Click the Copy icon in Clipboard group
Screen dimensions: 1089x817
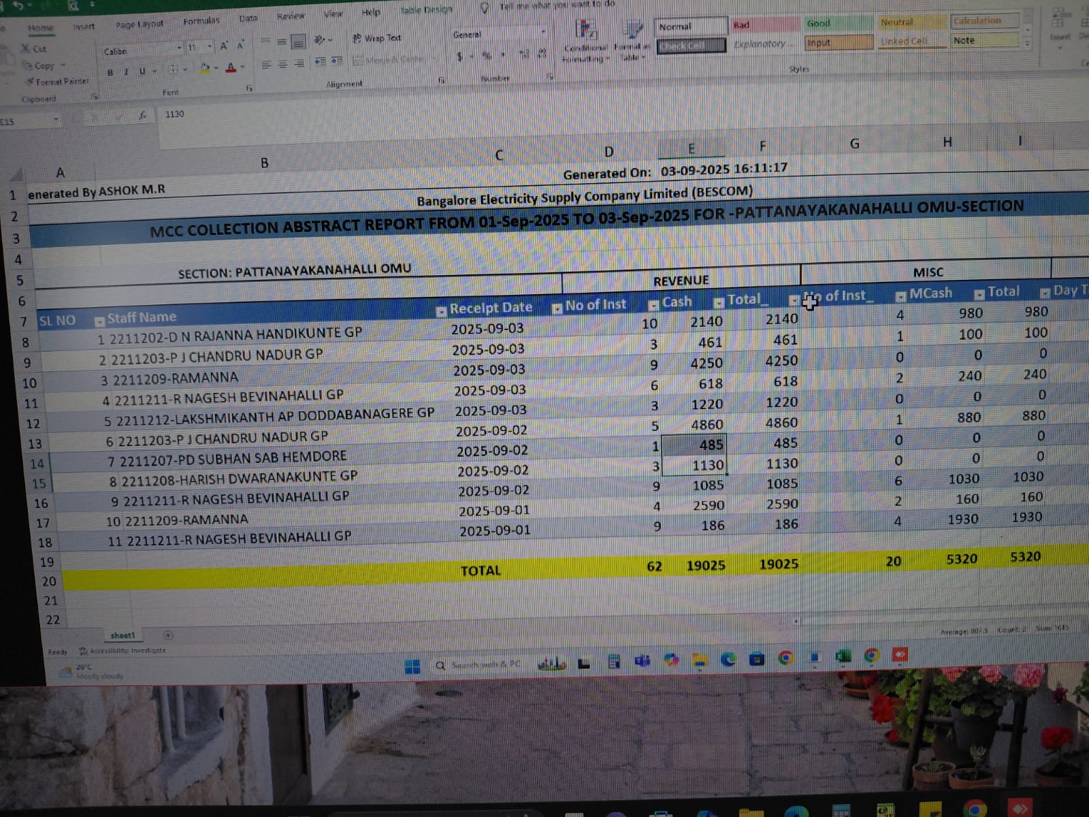point(28,65)
